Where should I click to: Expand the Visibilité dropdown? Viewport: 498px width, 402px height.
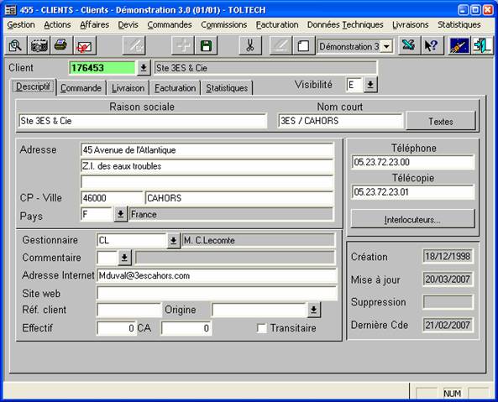click(x=370, y=85)
